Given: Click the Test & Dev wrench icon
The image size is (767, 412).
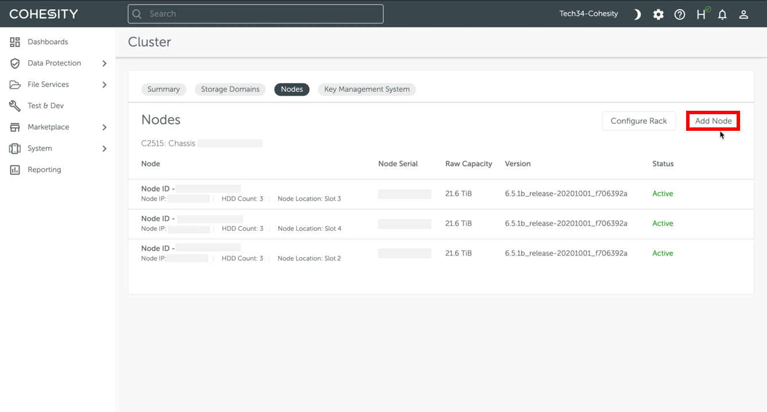Looking at the screenshot, I should pos(15,106).
